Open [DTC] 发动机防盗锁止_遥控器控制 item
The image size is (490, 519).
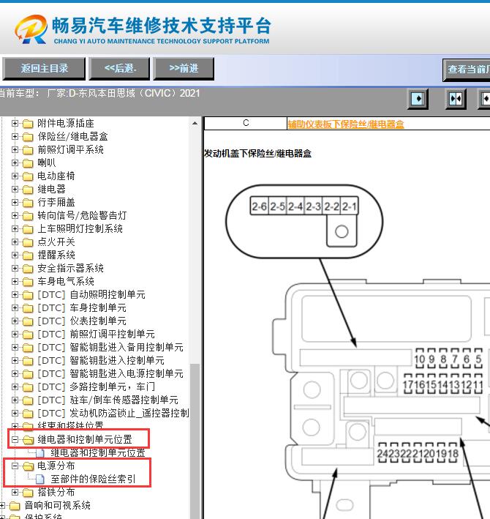click(113, 414)
